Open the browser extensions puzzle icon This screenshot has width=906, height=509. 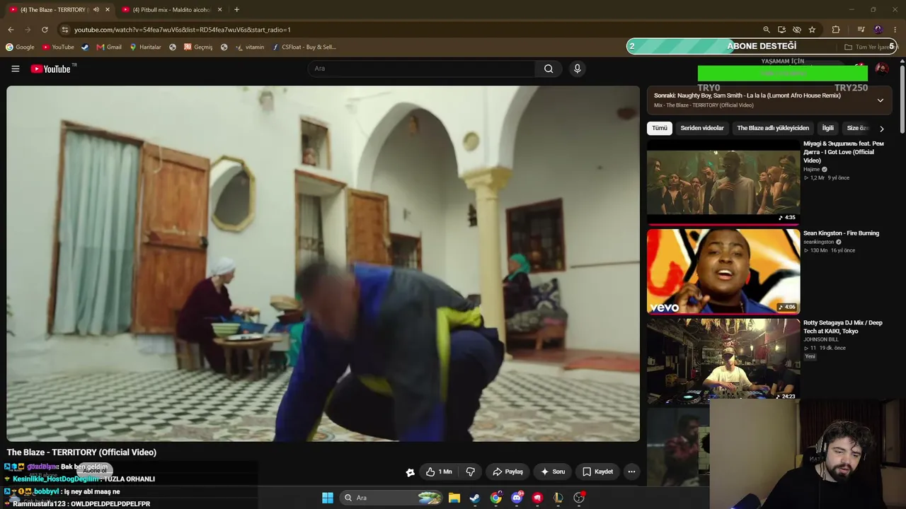(836, 30)
